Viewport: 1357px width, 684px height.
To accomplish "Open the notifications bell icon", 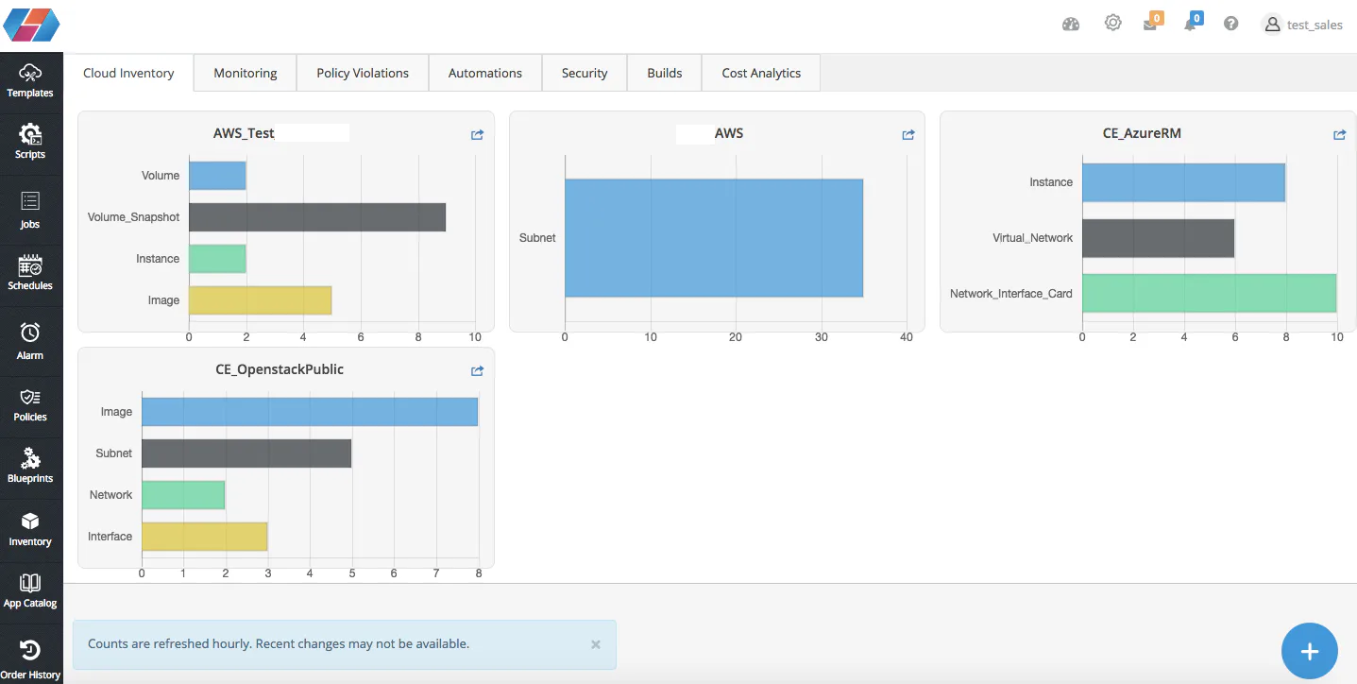I will pos(1191,24).
